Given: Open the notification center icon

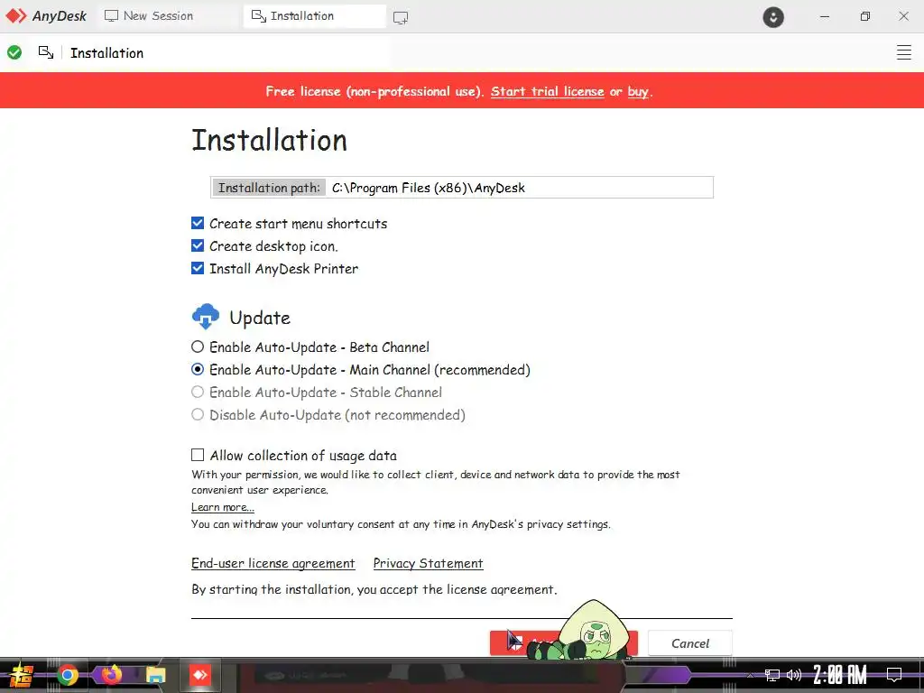Looking at the screenshot, I should point(894,675).
